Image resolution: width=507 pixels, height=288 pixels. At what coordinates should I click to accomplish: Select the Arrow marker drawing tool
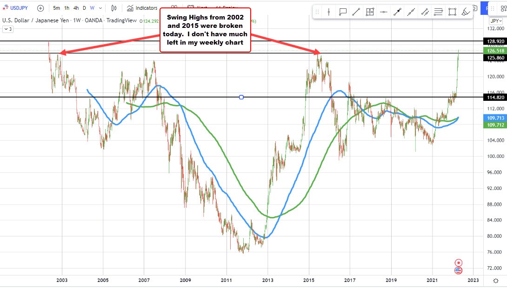point(398,11)
